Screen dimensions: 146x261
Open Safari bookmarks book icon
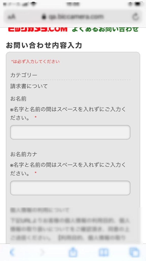coord(104,252)
